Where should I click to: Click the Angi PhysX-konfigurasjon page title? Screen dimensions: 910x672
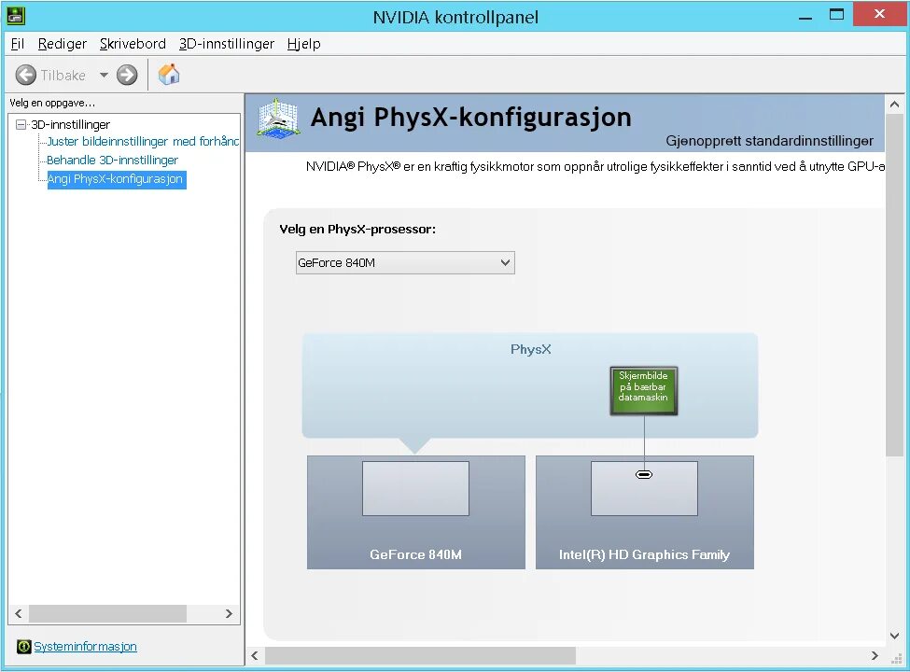coord(470,117)
